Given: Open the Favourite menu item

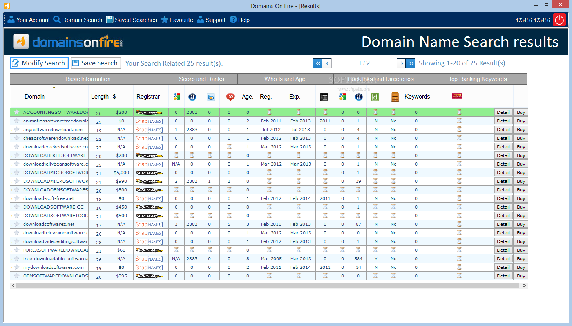Looking at the screenshot, I should [x=177, y=20].
